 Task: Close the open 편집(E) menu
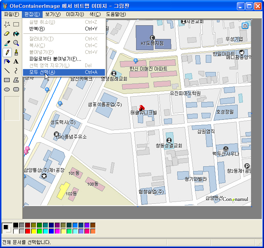(x=32, y=14)
